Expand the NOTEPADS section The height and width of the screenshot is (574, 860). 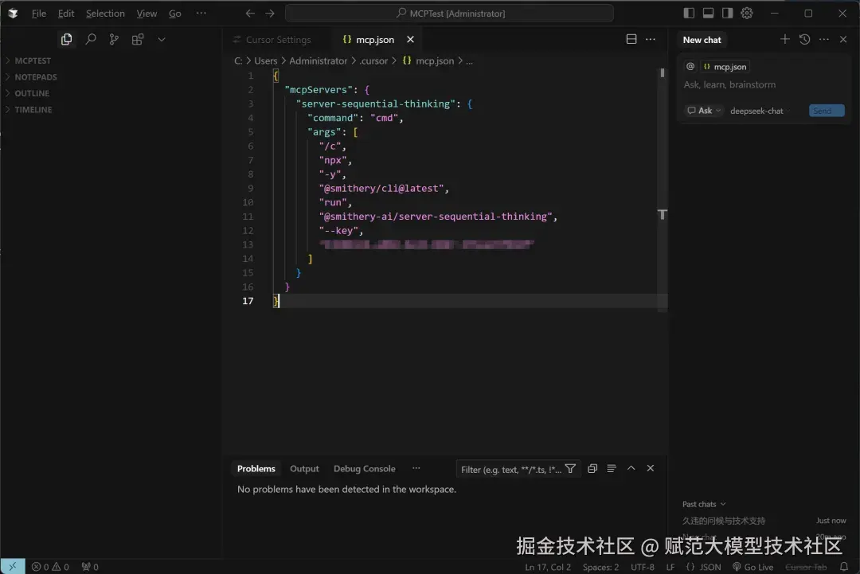point(37,76)
